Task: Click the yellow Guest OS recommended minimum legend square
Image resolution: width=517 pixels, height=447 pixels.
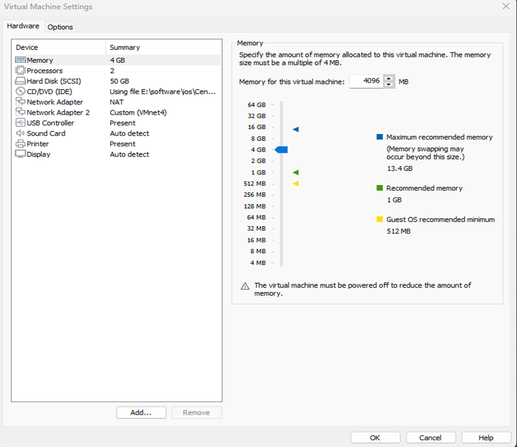Action: point(380,219)
